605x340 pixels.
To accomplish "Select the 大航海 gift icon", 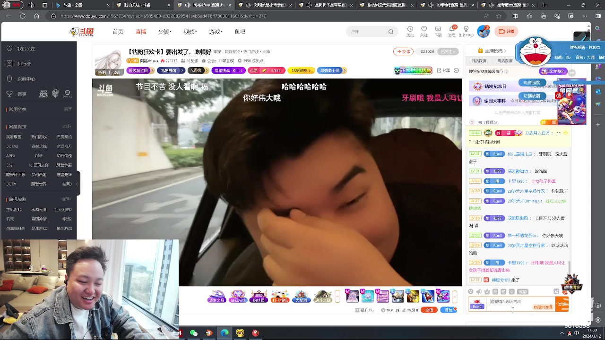I will [x=301, y=296].
